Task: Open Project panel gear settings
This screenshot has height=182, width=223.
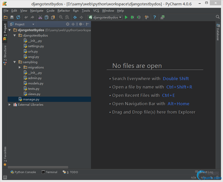Action: coord(81,24)
